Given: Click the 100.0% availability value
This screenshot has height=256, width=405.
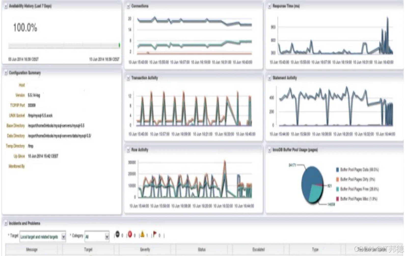Looking at the screenshot, I should tap(25, 28).
